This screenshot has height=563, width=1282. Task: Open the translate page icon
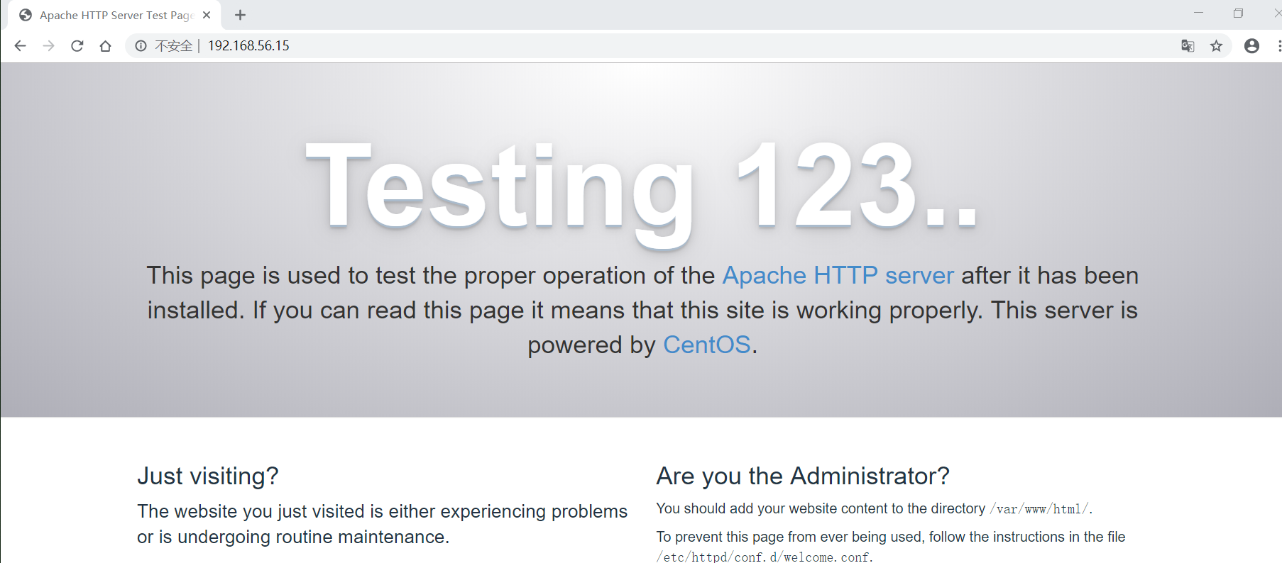(1188, 46)
